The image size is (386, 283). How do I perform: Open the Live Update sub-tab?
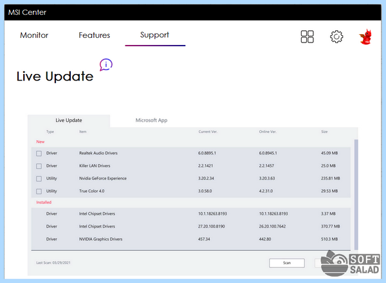coord(69,120)
